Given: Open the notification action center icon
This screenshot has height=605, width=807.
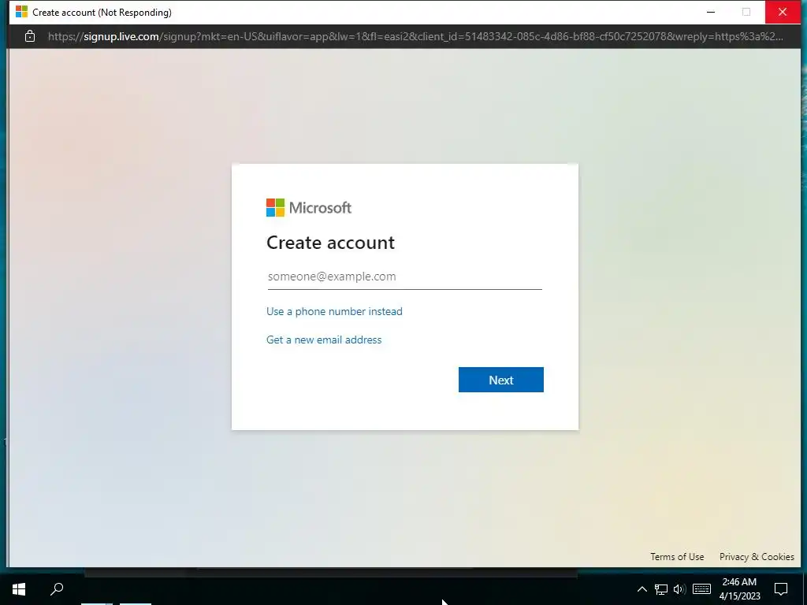Looking at the screenshot, I should [781, 589].
